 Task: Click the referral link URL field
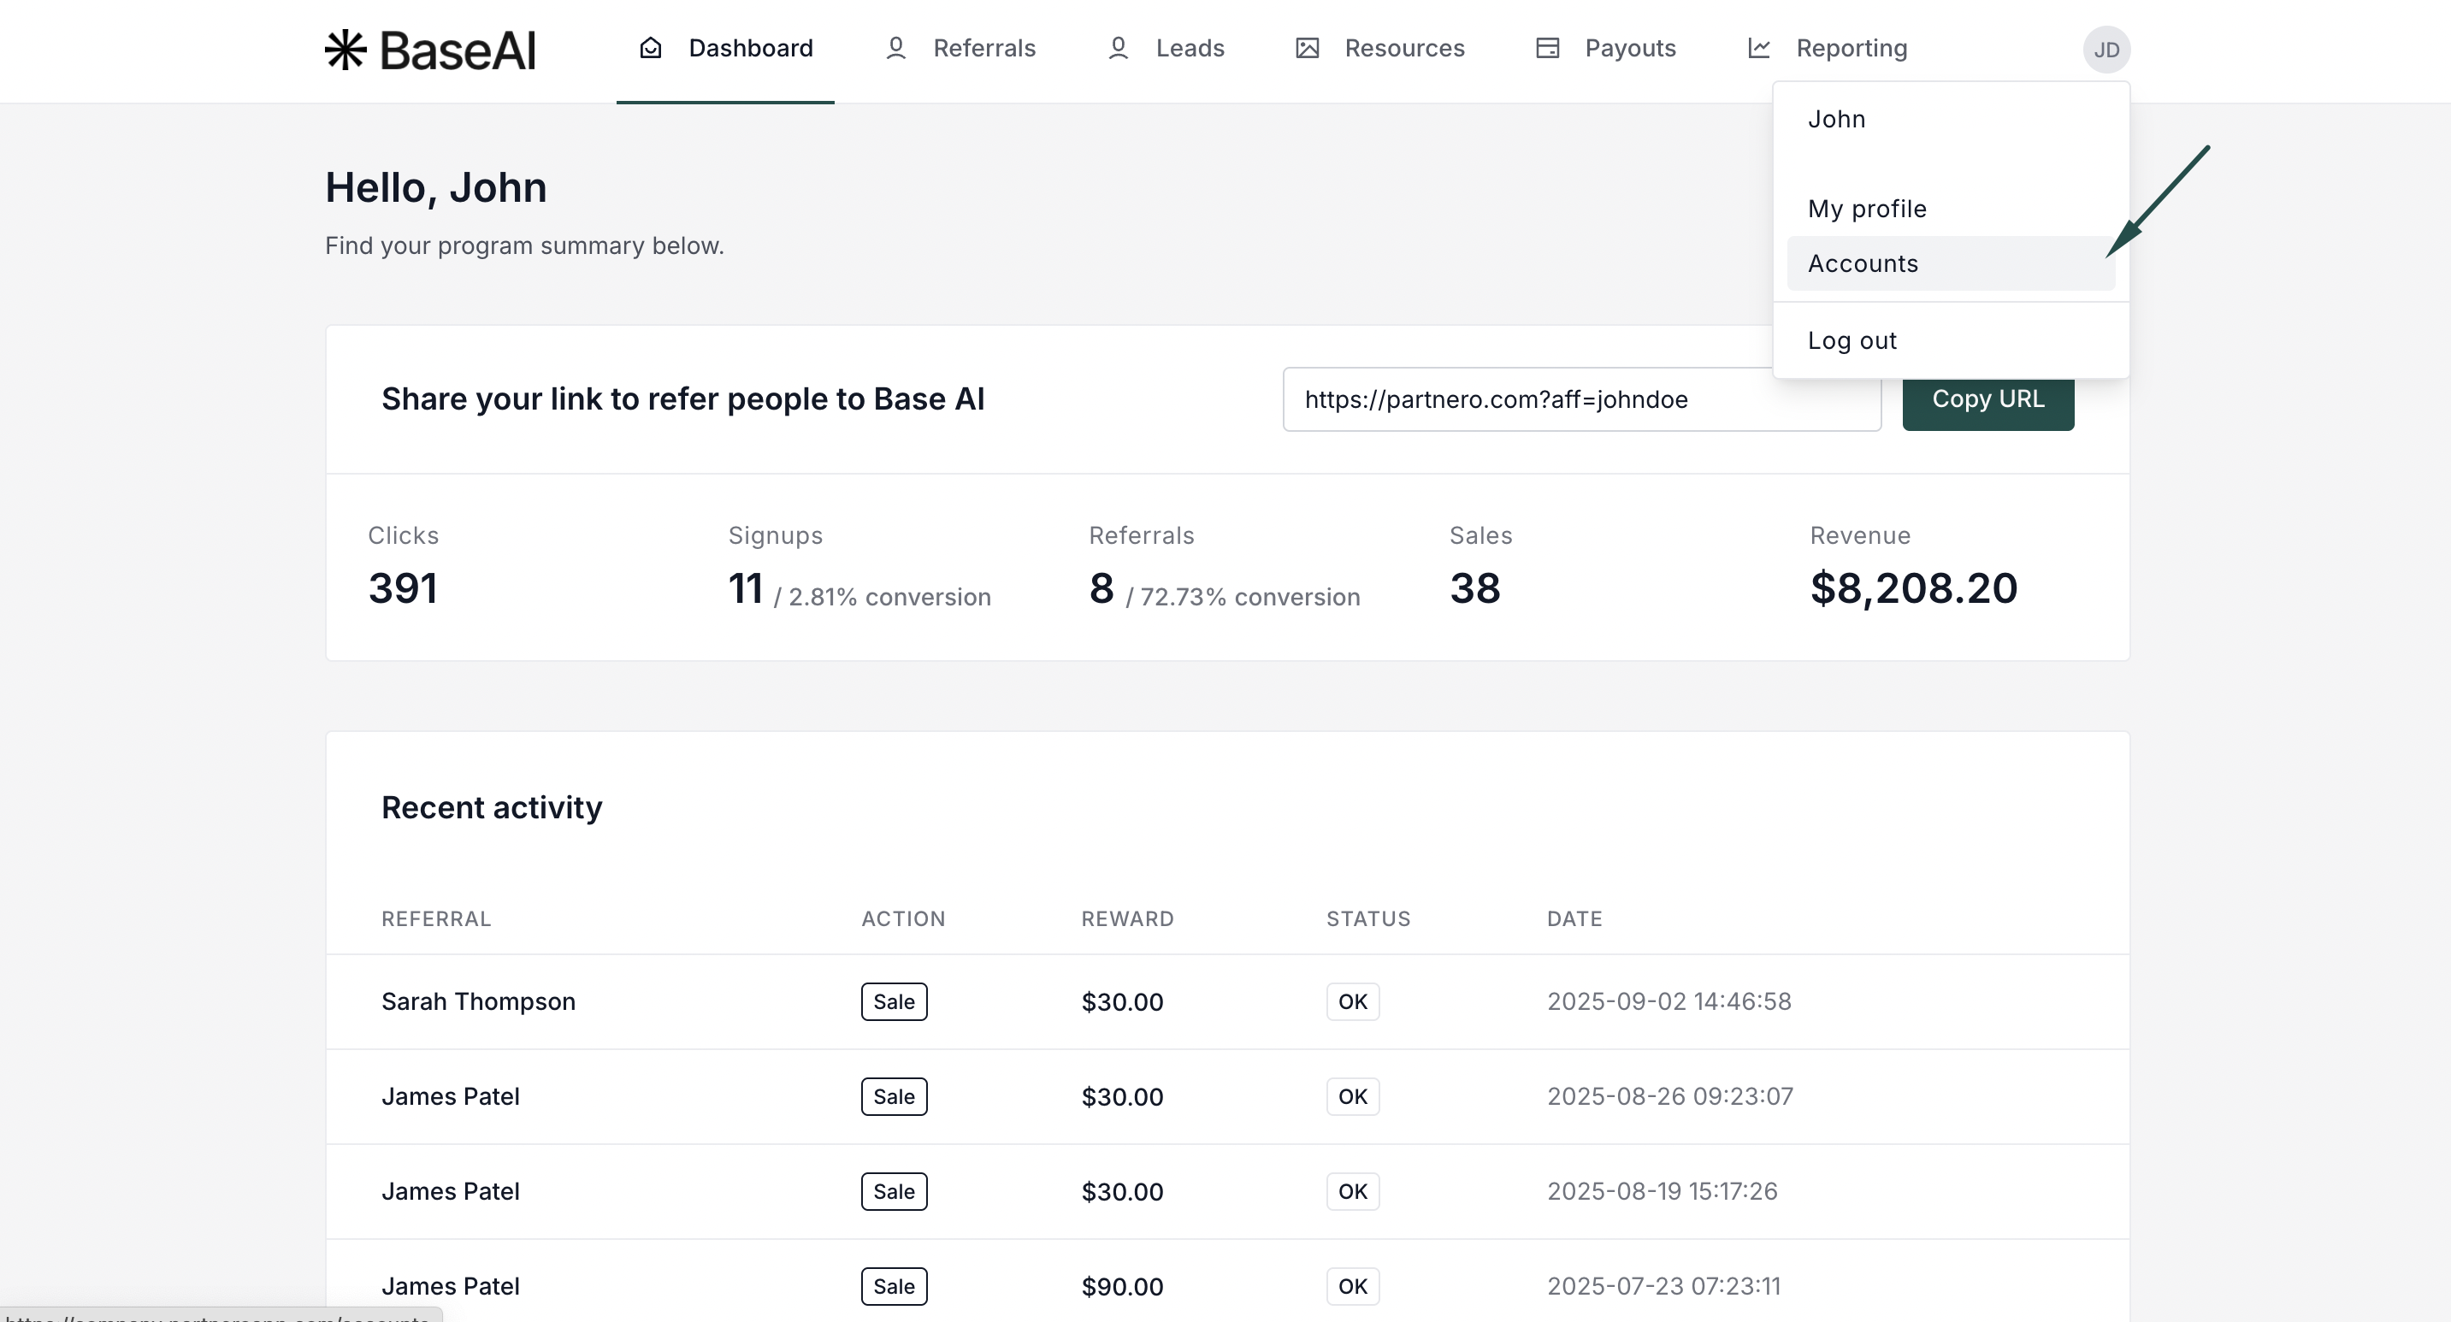click(1522, 399)
